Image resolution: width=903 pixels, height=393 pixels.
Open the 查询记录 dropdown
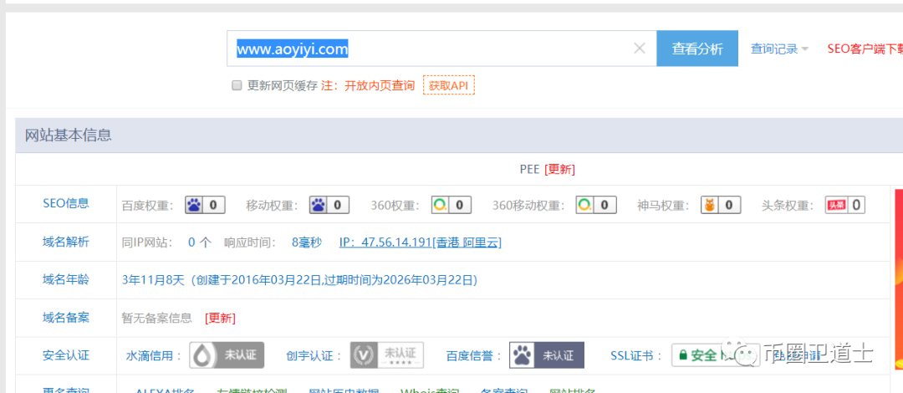click(779, 49)
